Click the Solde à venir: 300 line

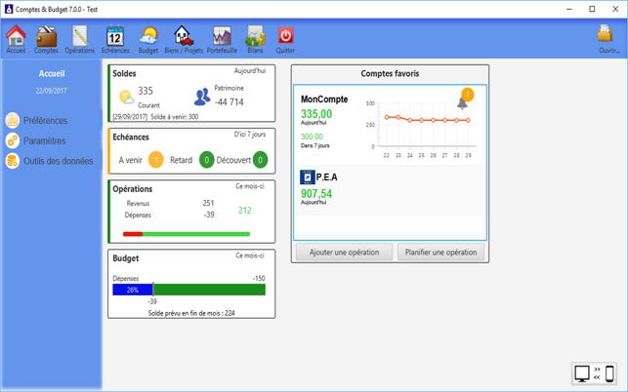155,117
